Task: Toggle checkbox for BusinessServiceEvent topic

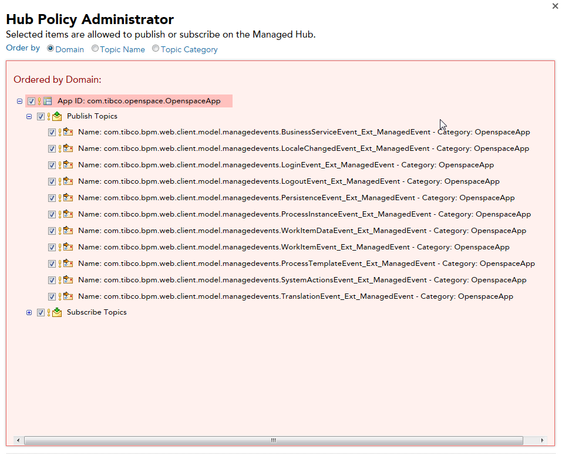Action: pyautogui.click(x=52, y=133)
